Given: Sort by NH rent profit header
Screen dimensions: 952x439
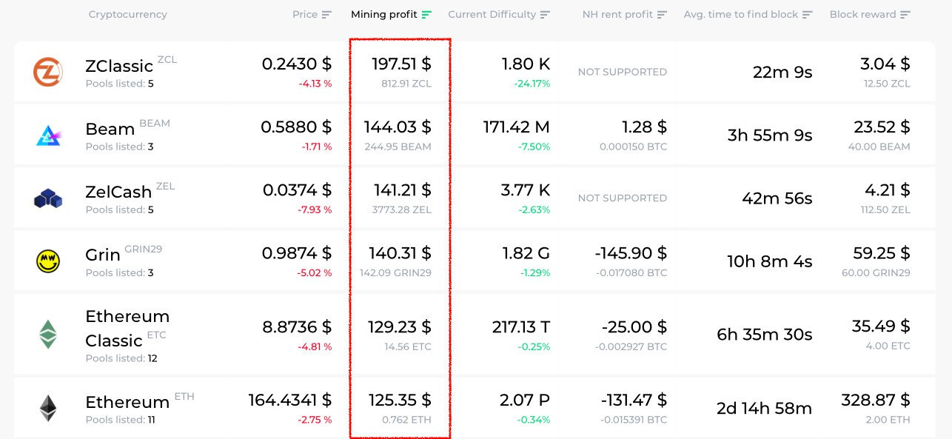Looking at the screenshot, I should pyautogui.click(x=617, y=15).
